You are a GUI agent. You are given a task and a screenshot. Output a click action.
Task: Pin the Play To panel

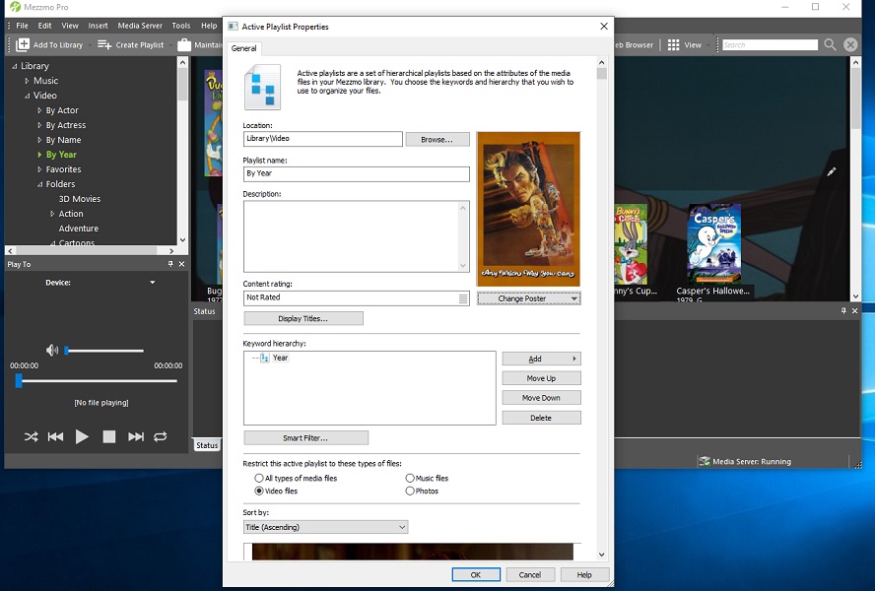pos(170,264)
